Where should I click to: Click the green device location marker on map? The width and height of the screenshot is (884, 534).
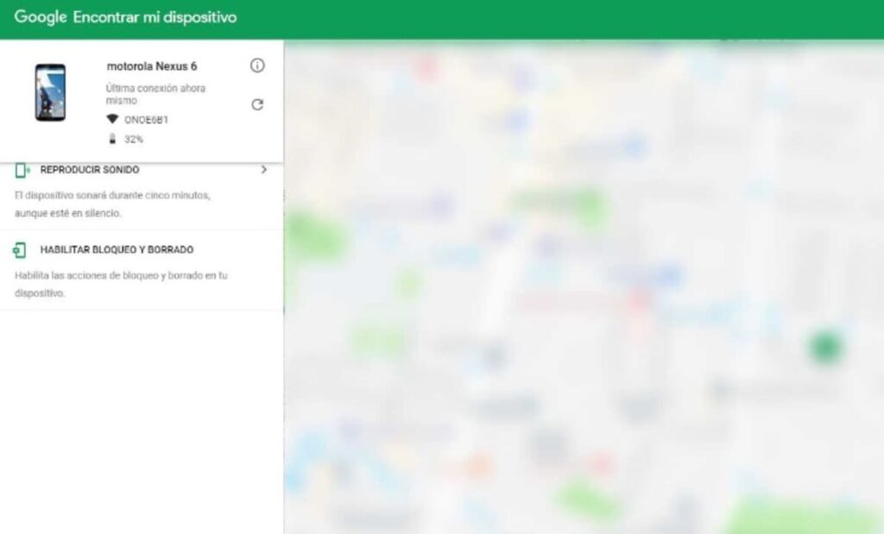(825, 347)
